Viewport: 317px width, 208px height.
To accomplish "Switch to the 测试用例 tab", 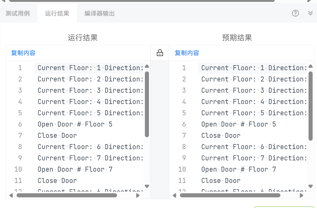I will pyautogui.click(x=18, y=13).
